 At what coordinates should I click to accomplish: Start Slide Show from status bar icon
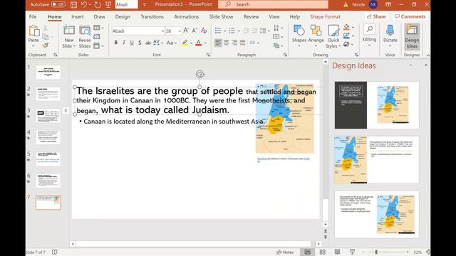coord(352,252)
